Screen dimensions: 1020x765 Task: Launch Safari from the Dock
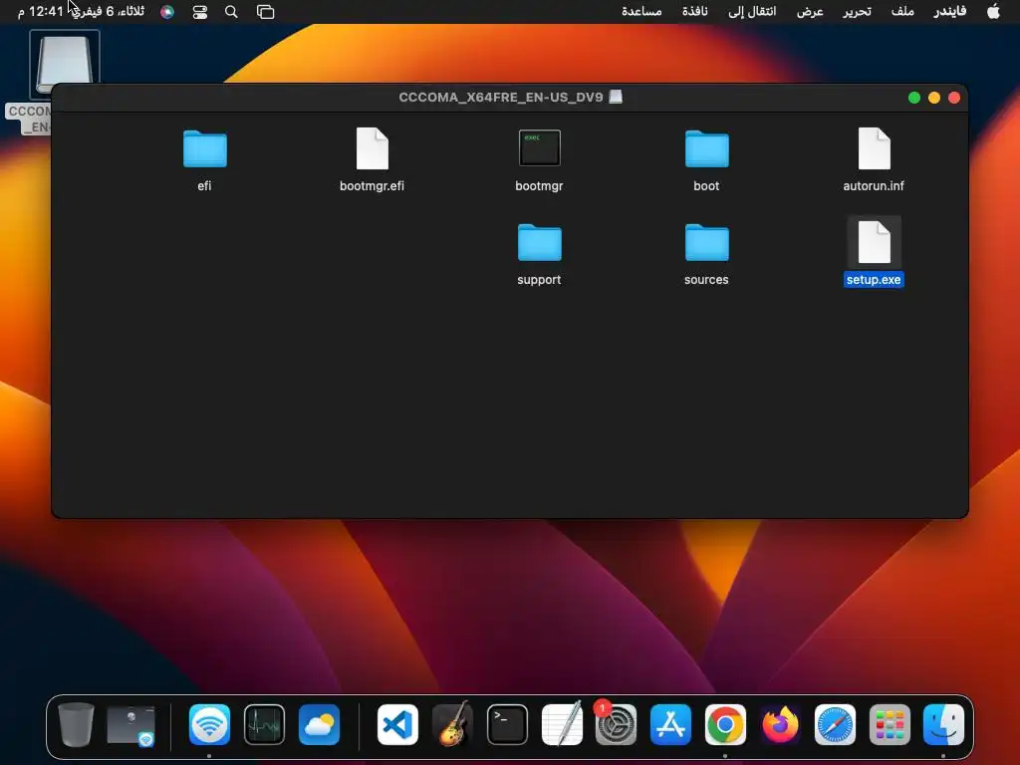pyautogui.click(x=836, y=724)
